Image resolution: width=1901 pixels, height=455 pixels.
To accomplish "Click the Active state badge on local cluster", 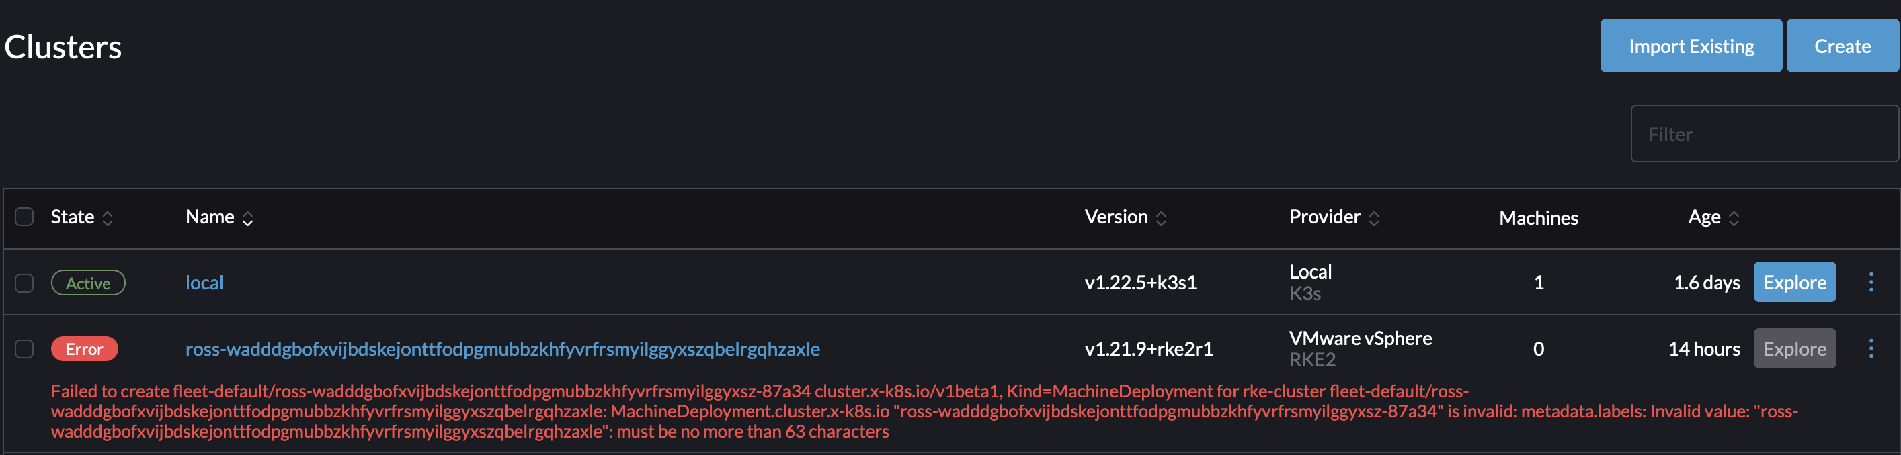I will tap(88, 282).
